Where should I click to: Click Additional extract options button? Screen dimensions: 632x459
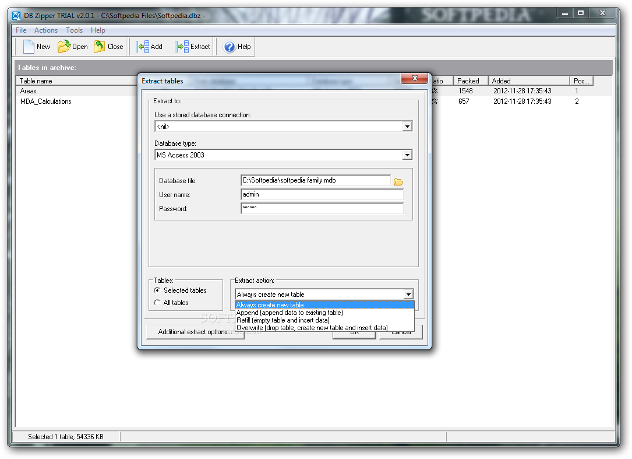(195, 332)
